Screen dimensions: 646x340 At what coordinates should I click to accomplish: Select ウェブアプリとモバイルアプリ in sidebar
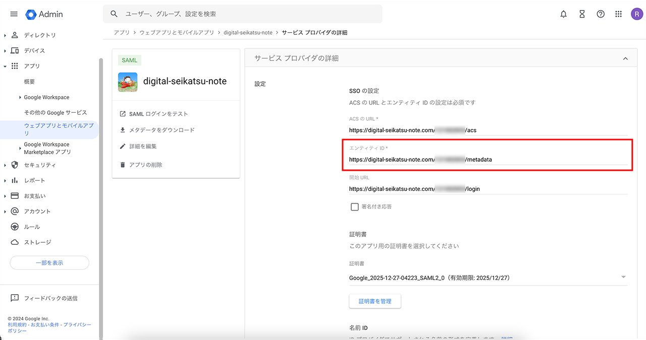point(58,129)
